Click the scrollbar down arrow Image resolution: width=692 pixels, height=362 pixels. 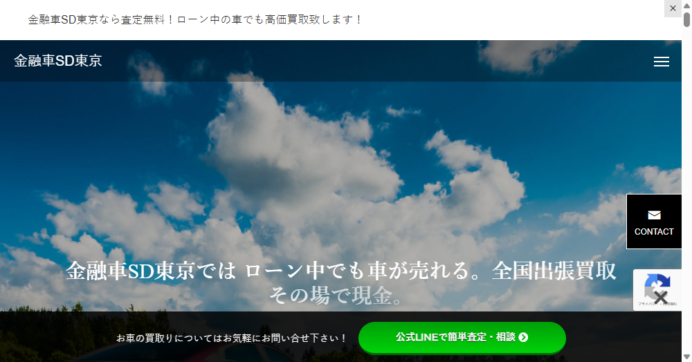686,356
